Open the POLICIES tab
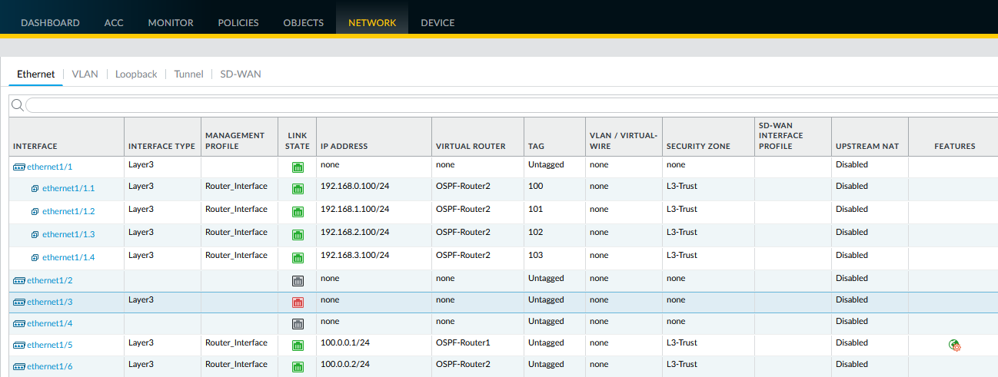This screenshot has height=377, width=998. click(x=238, y=23)
